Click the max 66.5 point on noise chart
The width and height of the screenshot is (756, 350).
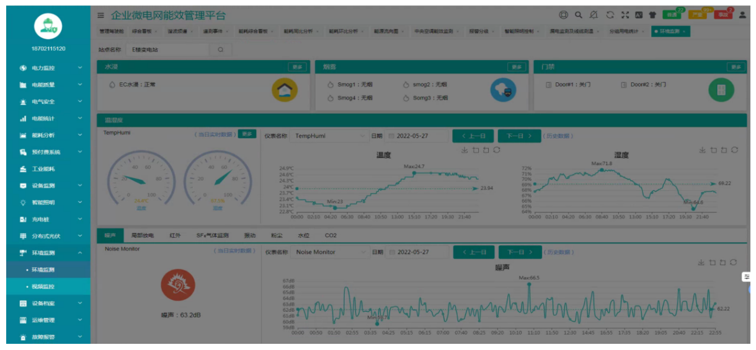click(529, 284)
